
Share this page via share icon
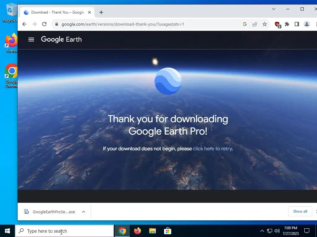pyautogui.click(x=255, y=24)
